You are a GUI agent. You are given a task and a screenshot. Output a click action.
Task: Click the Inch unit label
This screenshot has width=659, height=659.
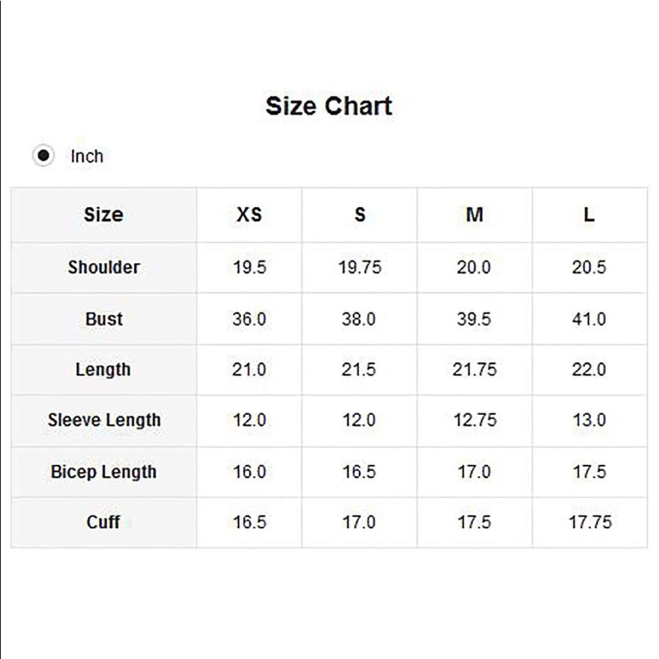[87, 156]
